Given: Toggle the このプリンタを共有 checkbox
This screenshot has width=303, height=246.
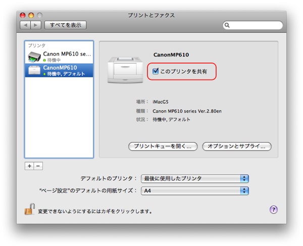Looking at the screenshot, I should pos(156,71).
